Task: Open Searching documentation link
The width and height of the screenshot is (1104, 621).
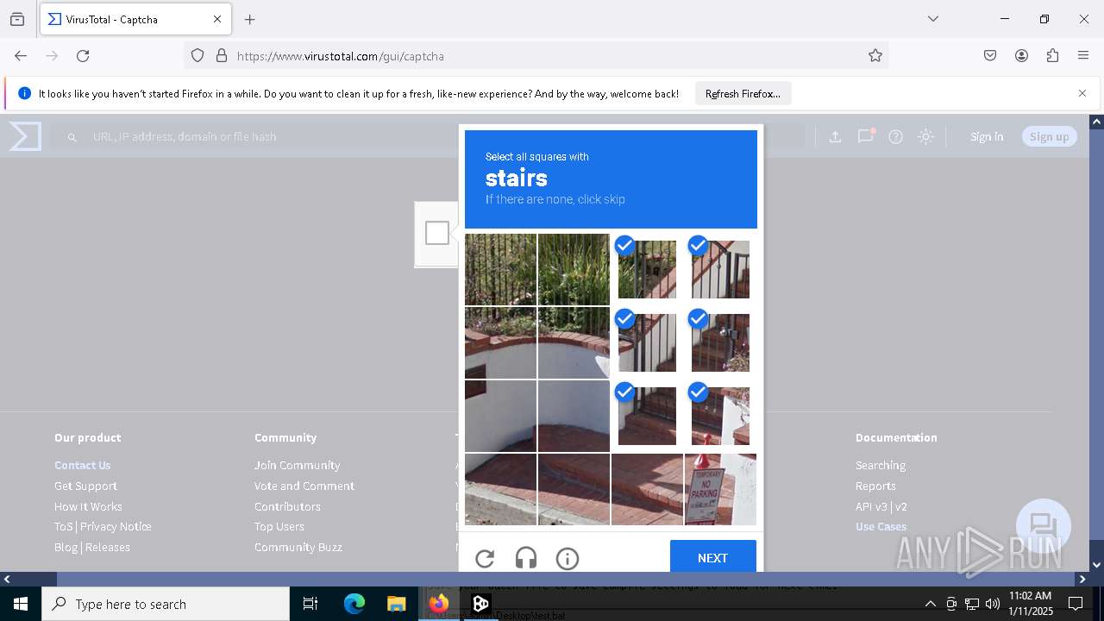Action: click(x=881, y=465)
